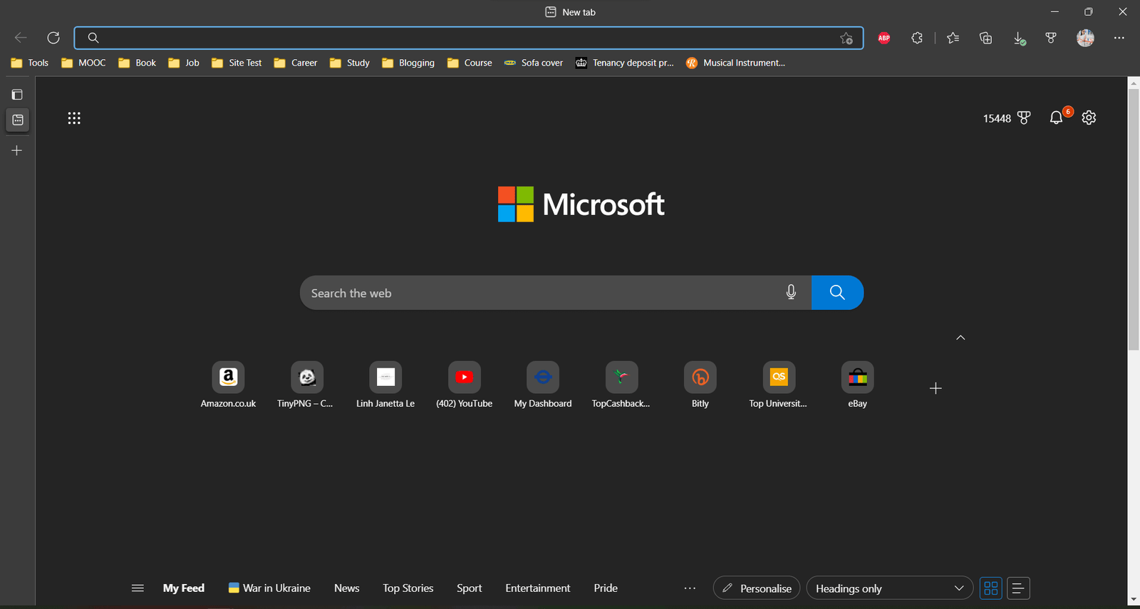Open page settings gear icon
The image size is (1140, 609).
(x=1089, y=118)
